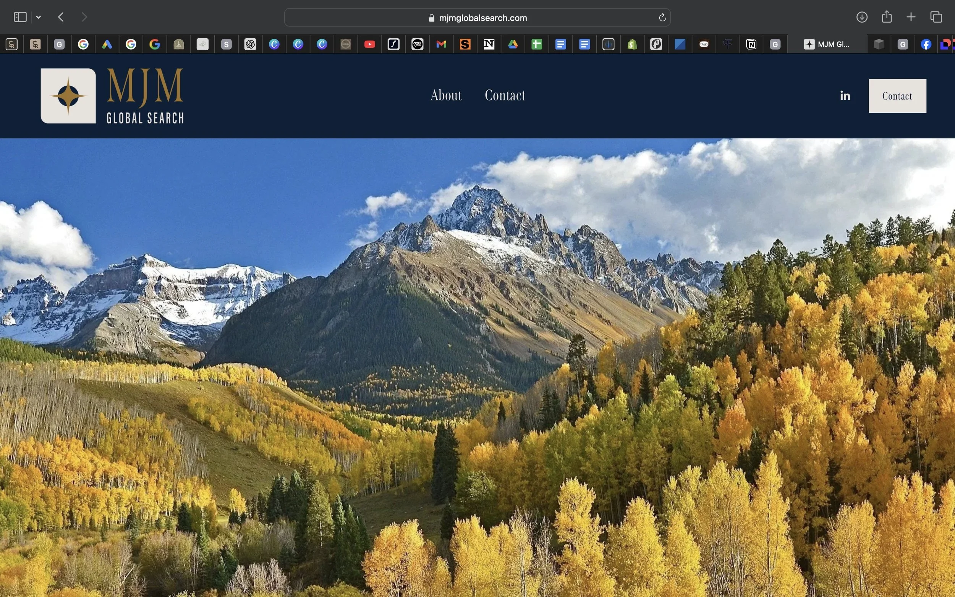Viewport: 955px width, 597px height.
Task: Reload the page with the refresh icon
Action: tap(662, 17)
